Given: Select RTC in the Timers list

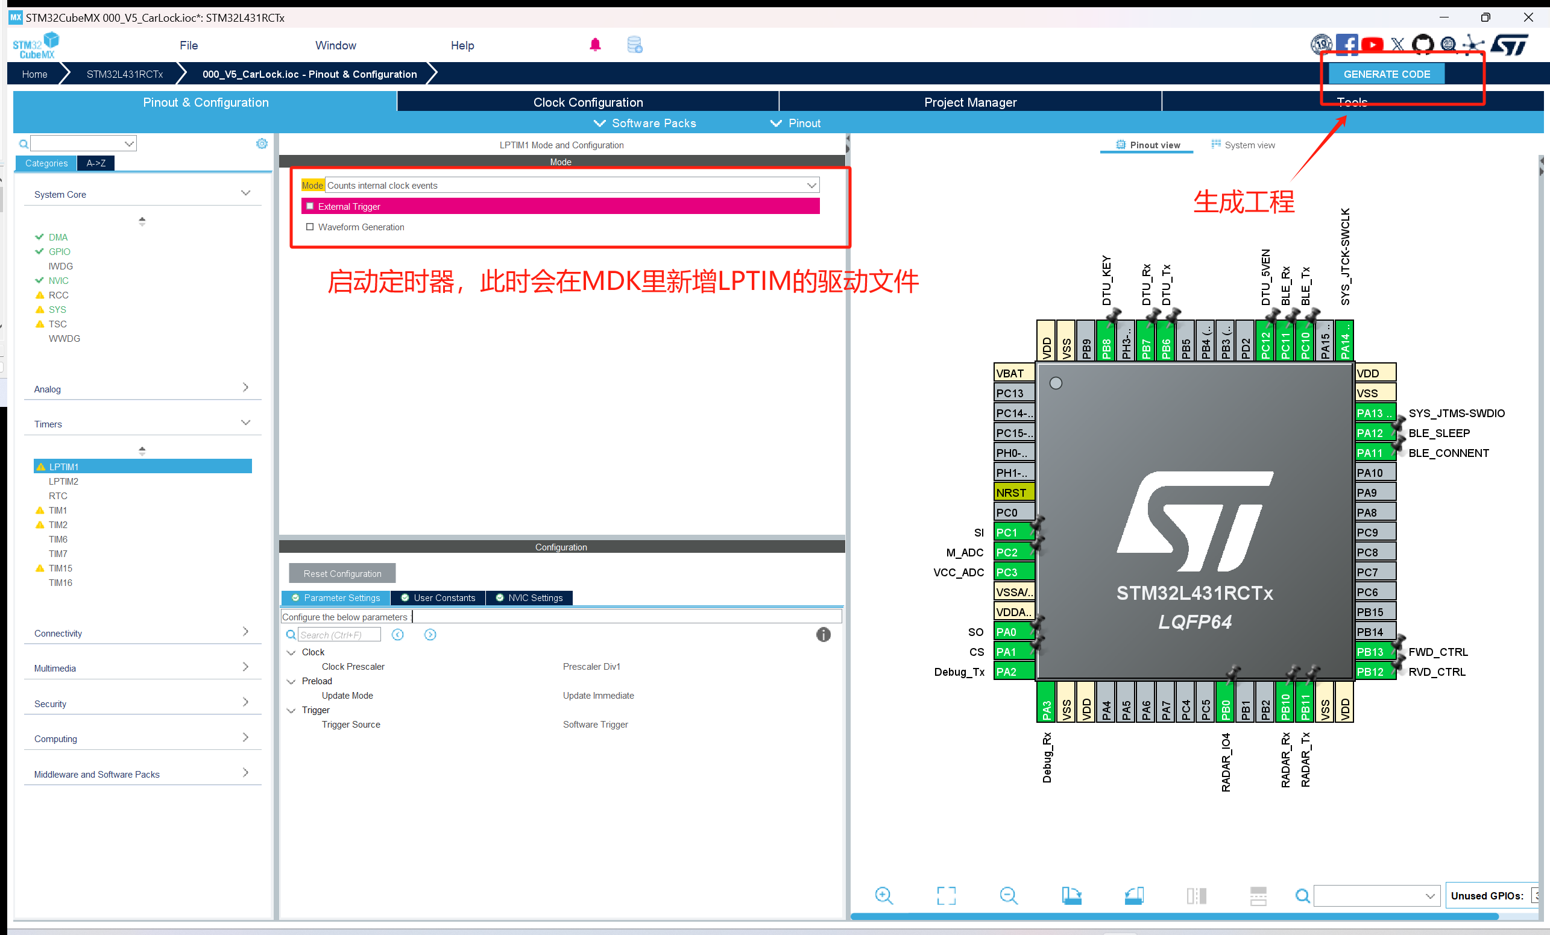Looking at the screenshot, I should (x=58, y=496).
